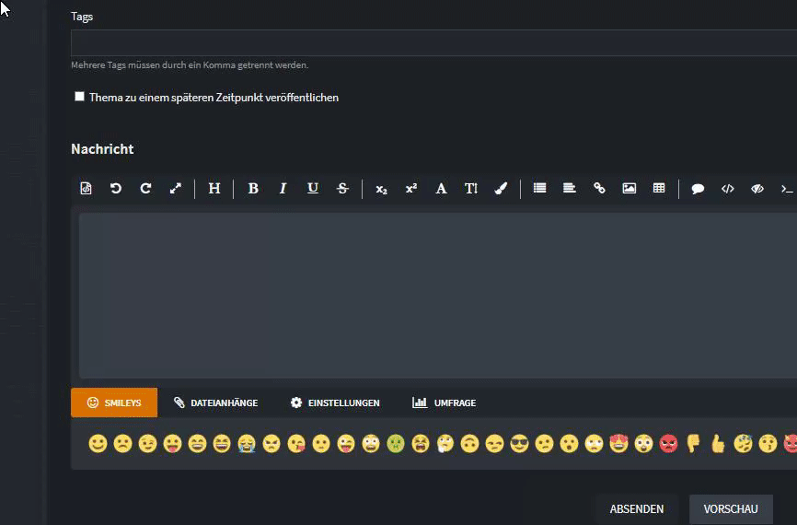797x525 pixels.
Task: Undo the last editor action
Action: [116, 189]
